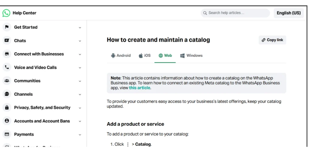Click the Accounts and Account Bans person icon
Image resolution: width=311 pixels, height=163 pixels.
(x=7, y=121)
